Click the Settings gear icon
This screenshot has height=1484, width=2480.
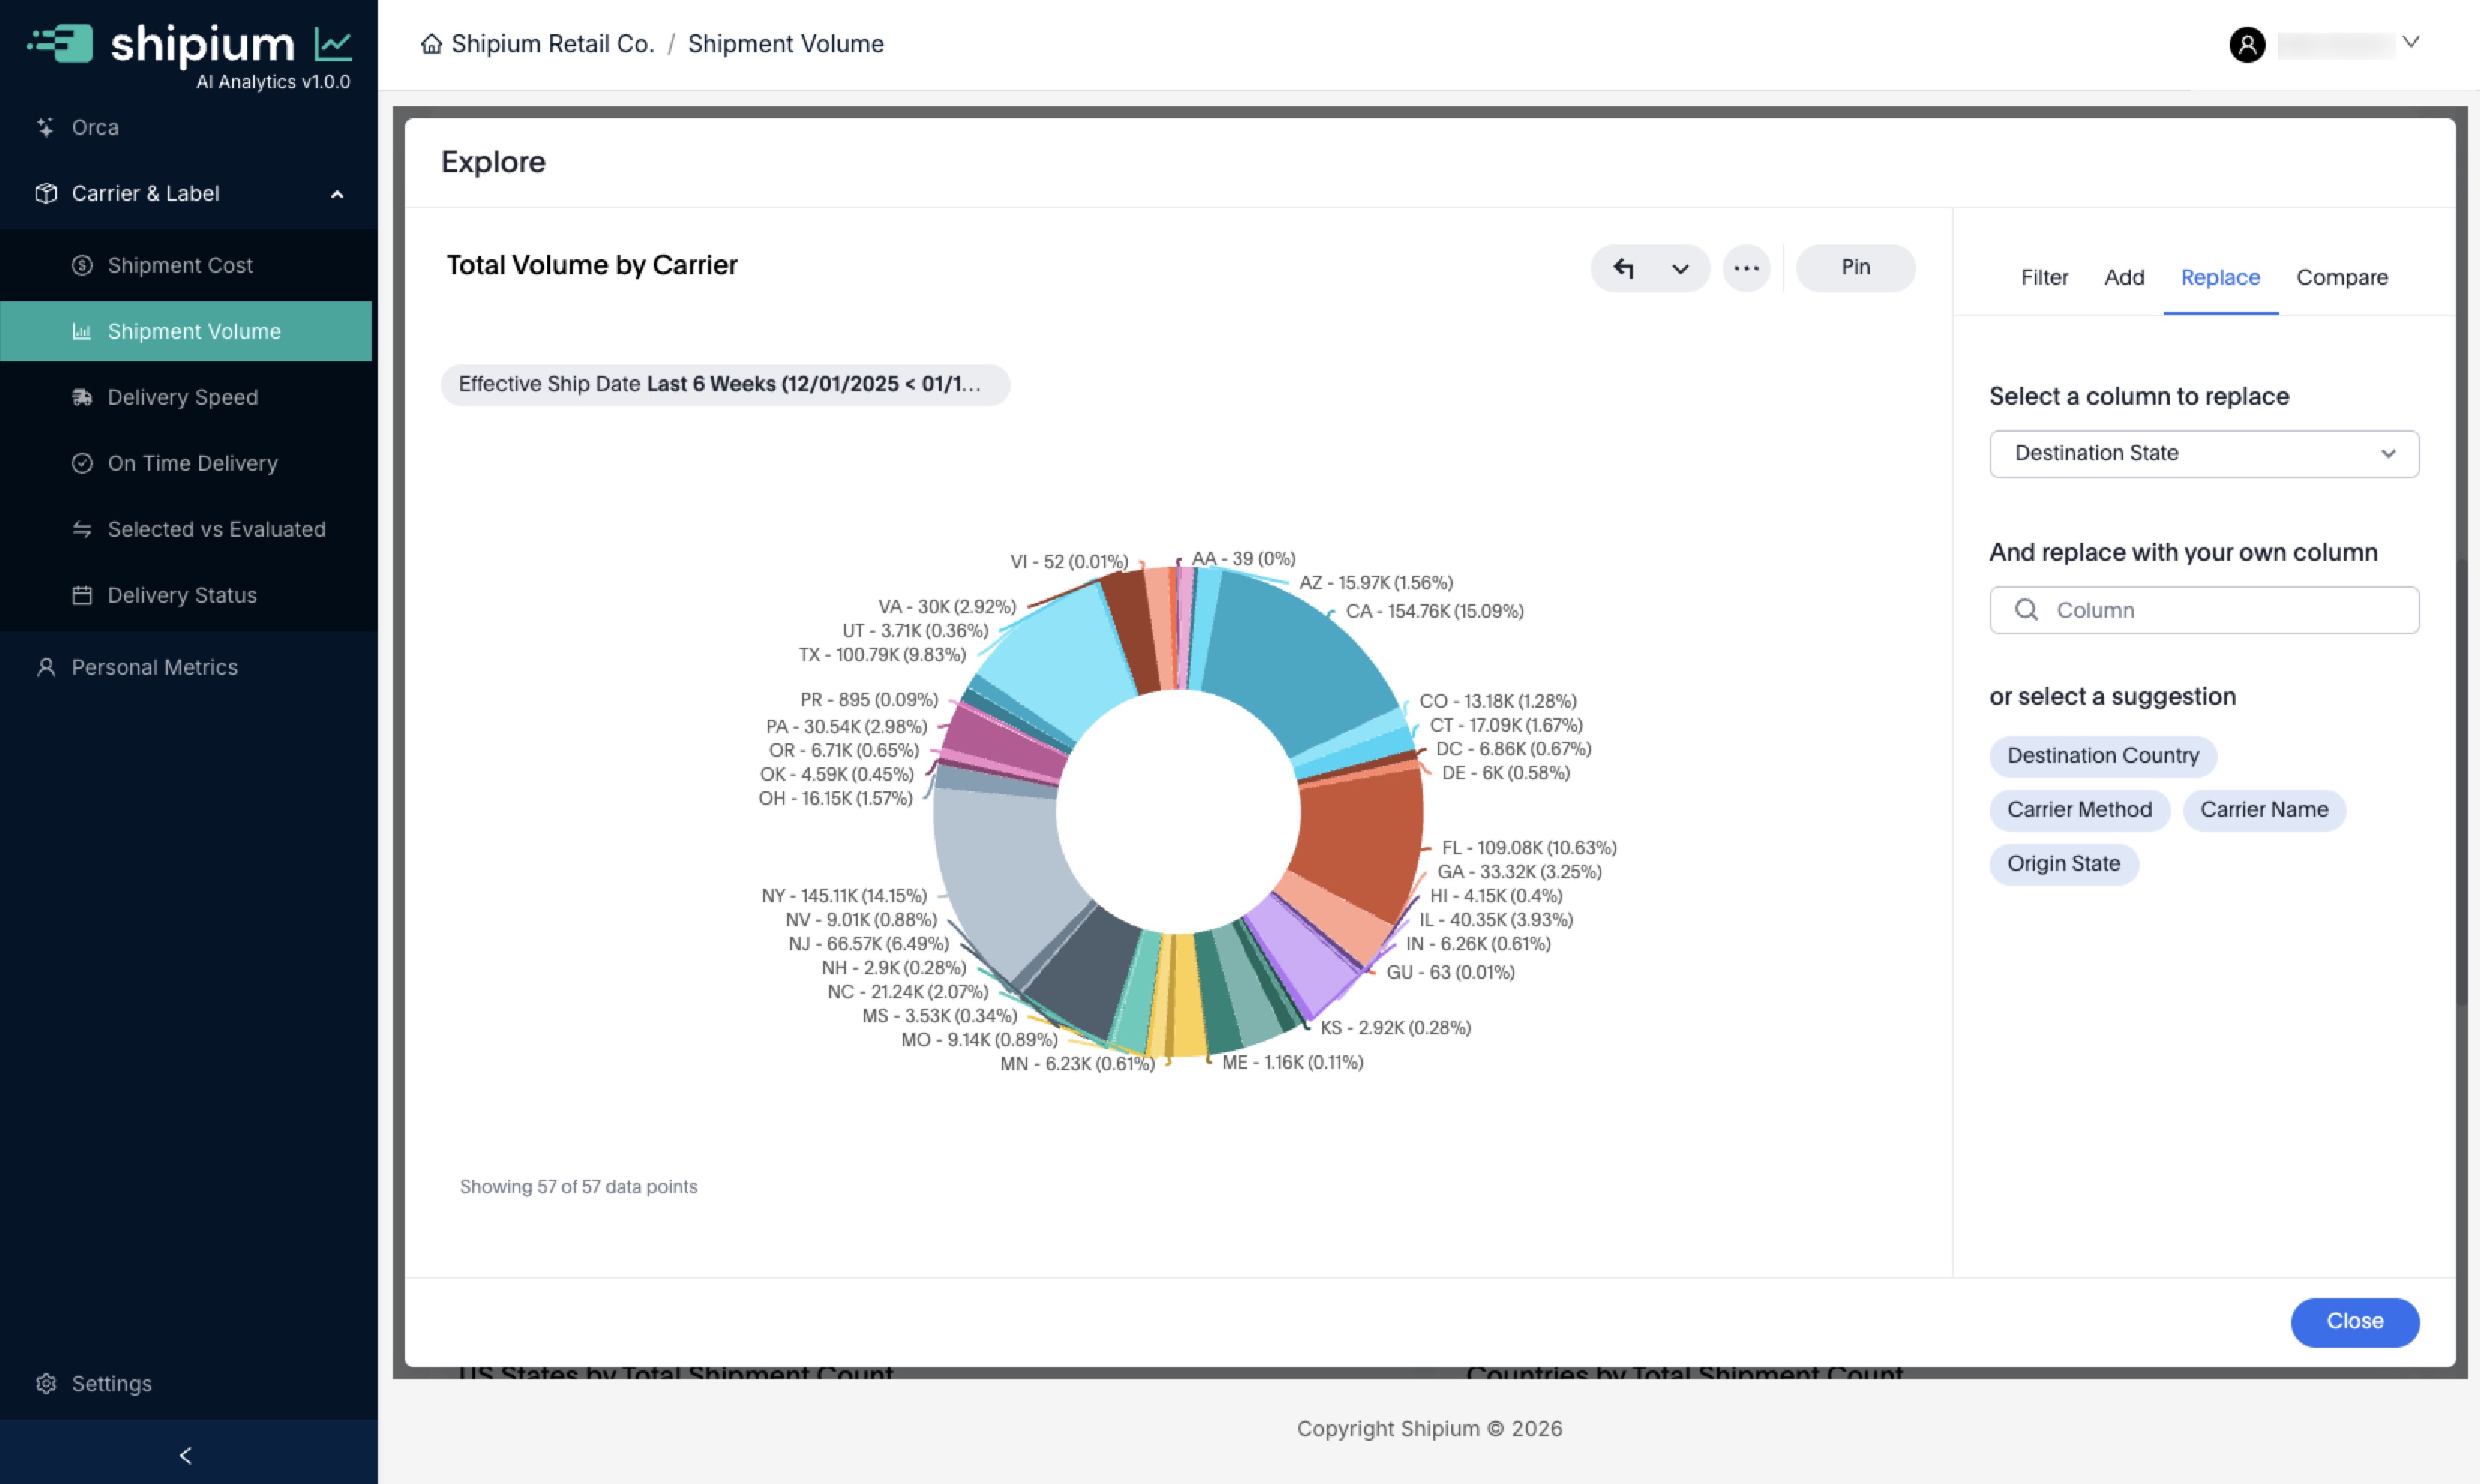[x=46, y=1383]
